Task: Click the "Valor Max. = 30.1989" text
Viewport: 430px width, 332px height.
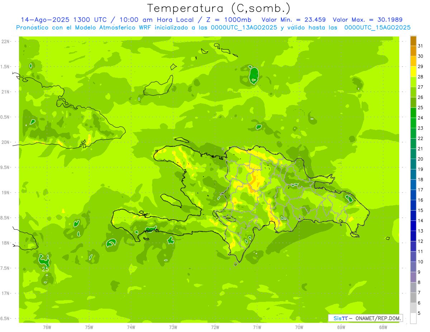Action: click(368, 20)
